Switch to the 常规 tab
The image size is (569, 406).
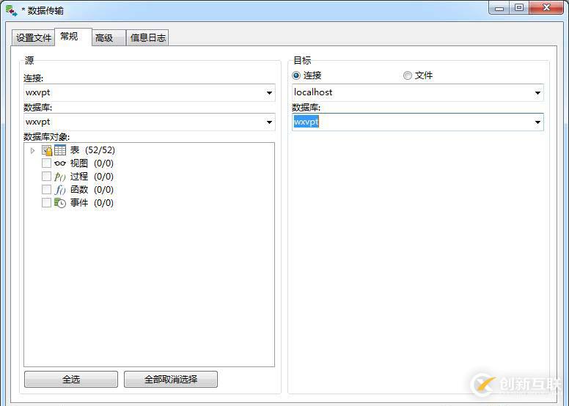click(x=73, y=37)
